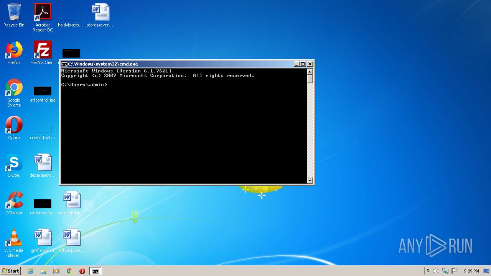Image resolution: width=491 pixels, height=276 pixels.
Task: Open the Recycle Bin desktop icon
Action: point(14,15)
